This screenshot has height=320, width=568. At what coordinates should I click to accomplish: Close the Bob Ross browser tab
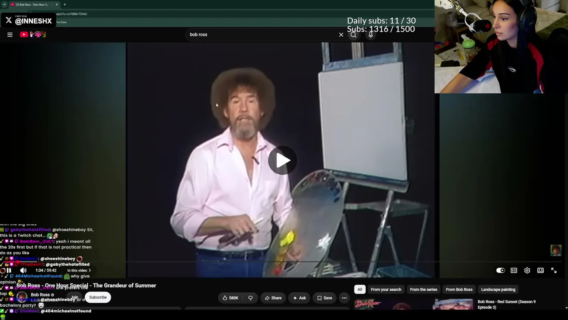(x=56, y=4)
